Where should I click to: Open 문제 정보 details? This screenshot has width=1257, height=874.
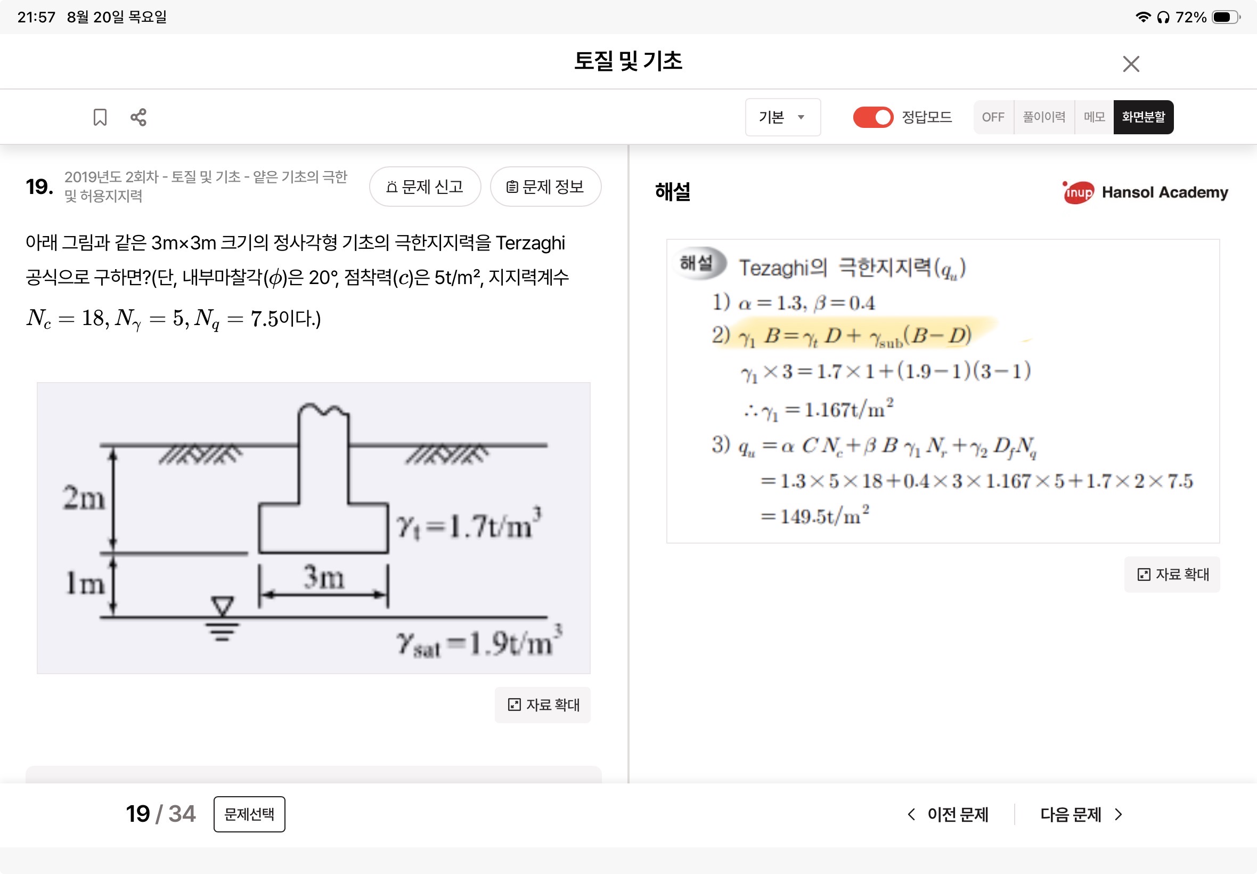[545, 187]
